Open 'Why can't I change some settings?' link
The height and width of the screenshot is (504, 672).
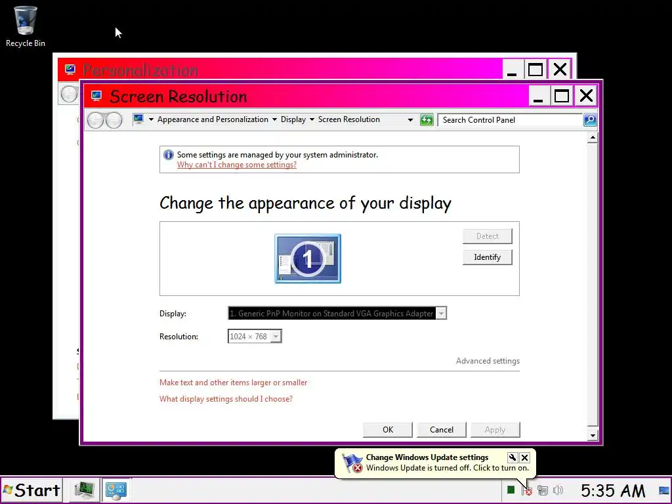point(236,165)
